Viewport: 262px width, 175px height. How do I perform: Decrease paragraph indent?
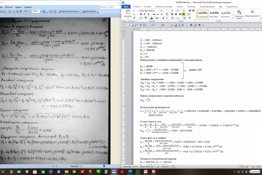click(x=190, y=11)
